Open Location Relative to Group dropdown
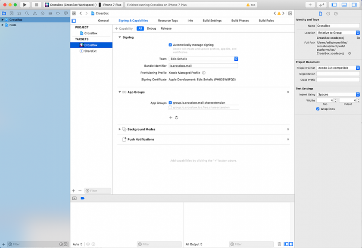 [x=338, y=33]
